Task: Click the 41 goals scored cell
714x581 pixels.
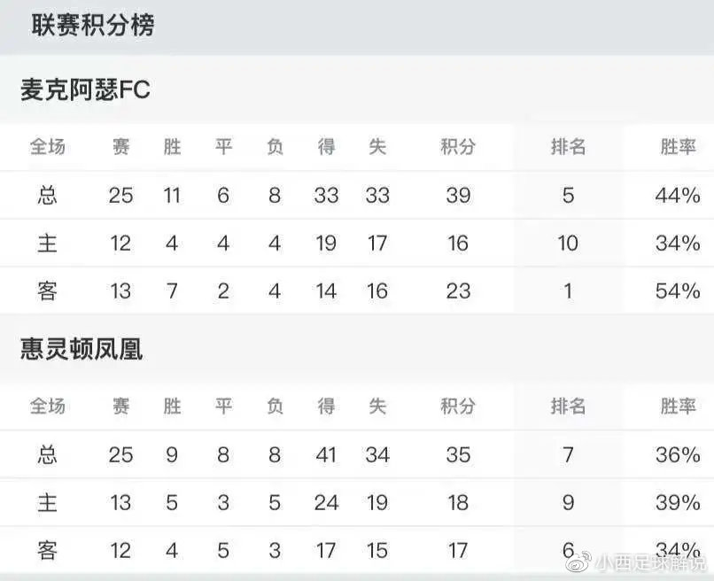Action: [x=326, y=455]
